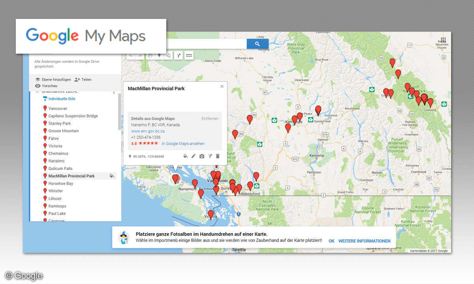The width and height of the screenshot is (474, 284).
Task: Click the red pin icon beside Vancouver
Action: point(45,108)
